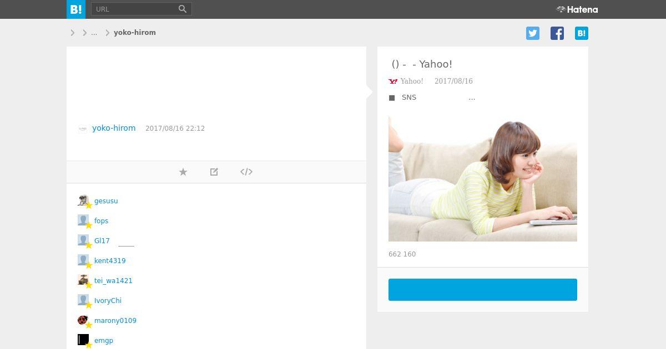Click the 2017/08/16 article date
The image size is (666, 349).
[453, 81]
